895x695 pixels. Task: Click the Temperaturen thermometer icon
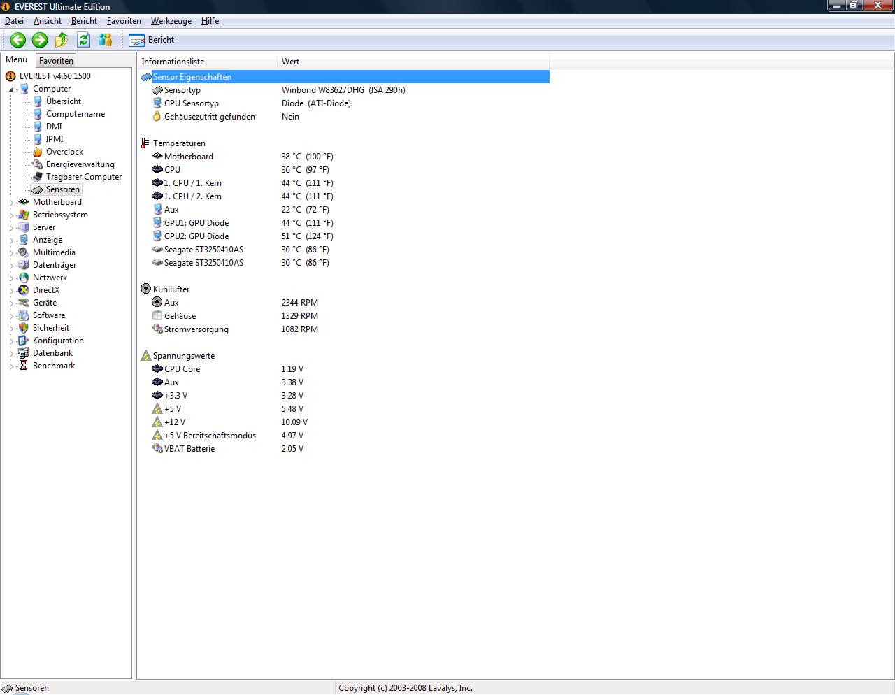pyautogui.click(x=145, y=143)
